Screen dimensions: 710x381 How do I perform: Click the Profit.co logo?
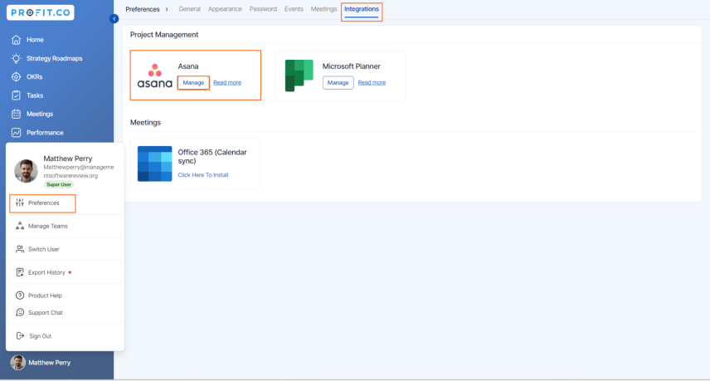41,12
